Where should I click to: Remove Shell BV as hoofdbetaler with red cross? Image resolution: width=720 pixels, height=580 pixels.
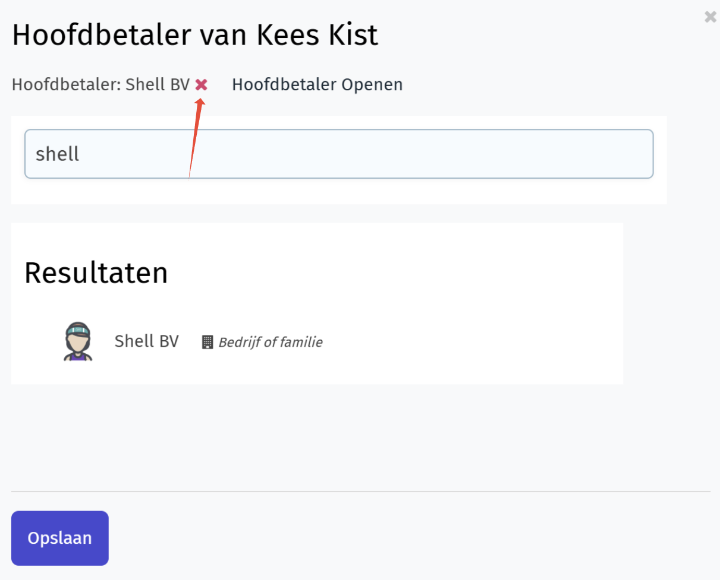202,85
